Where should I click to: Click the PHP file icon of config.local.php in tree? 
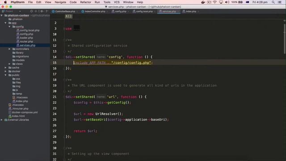(x=18, y=30)
